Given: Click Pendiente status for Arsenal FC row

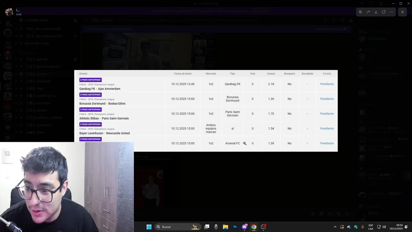Looking at the screenshot, I should pyautogui.click(x=327, y=143).
